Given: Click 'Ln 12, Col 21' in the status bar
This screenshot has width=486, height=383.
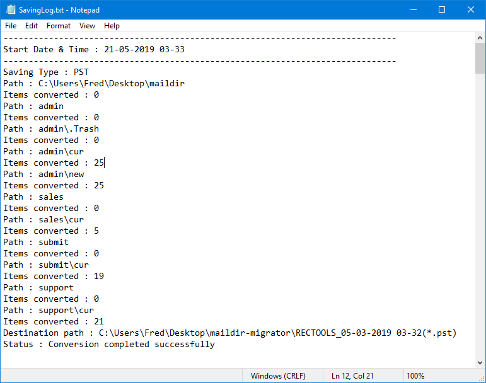Looking at the screenshot, I should 352,376.
